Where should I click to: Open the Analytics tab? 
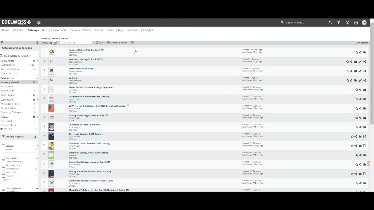tap(148, 30)
